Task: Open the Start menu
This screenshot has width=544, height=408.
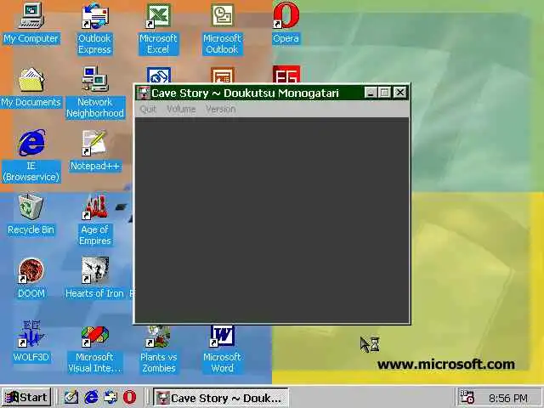Action: [x=26, y=397]
